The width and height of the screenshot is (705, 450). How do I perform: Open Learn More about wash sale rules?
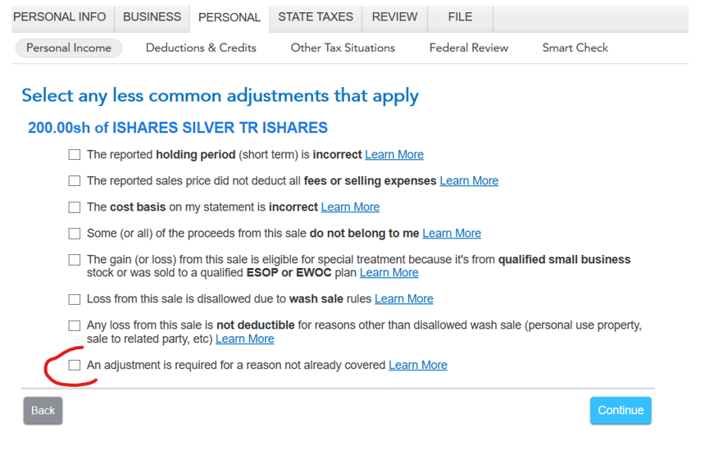click(403, 299)
